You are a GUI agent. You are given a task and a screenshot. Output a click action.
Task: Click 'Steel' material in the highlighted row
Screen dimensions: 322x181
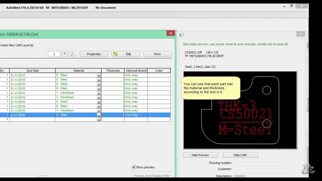point(64,115)
